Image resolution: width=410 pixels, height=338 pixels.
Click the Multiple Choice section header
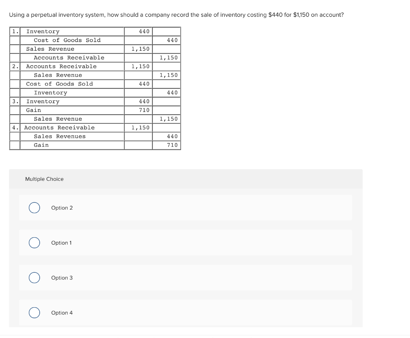click(x=44, y=179)
